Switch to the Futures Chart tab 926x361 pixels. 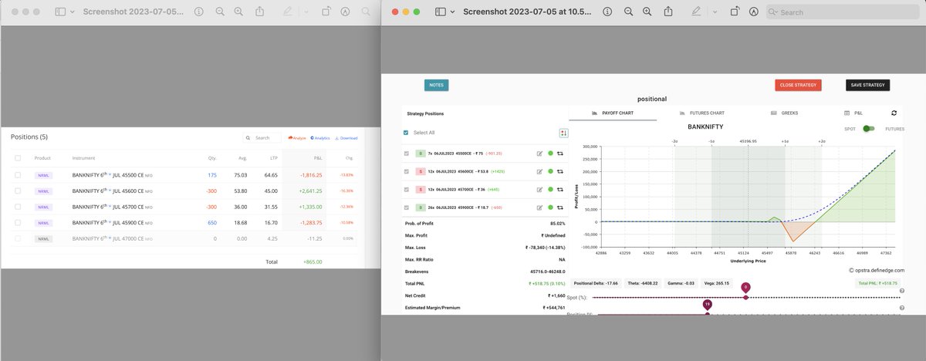coord(701,113)
